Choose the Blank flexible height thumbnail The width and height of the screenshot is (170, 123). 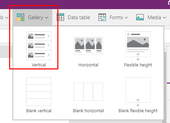pyautogui.click(x=138, y=92)
